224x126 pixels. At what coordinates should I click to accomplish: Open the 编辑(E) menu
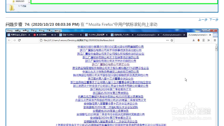click(18, 31)
